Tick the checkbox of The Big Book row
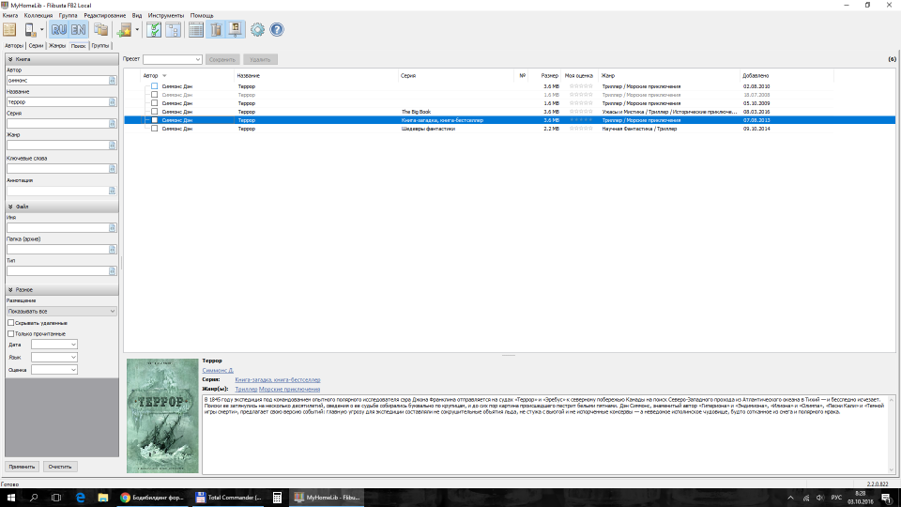 (155, 112)
